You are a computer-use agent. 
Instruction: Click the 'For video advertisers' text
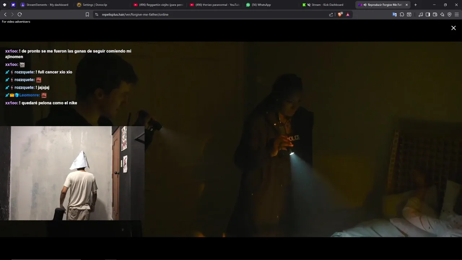[16, 22]
